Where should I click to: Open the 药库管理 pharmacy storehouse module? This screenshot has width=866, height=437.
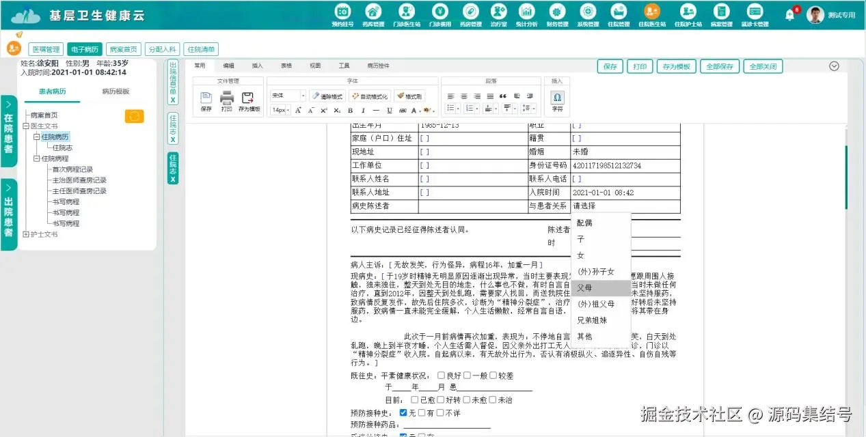[373, 14]
